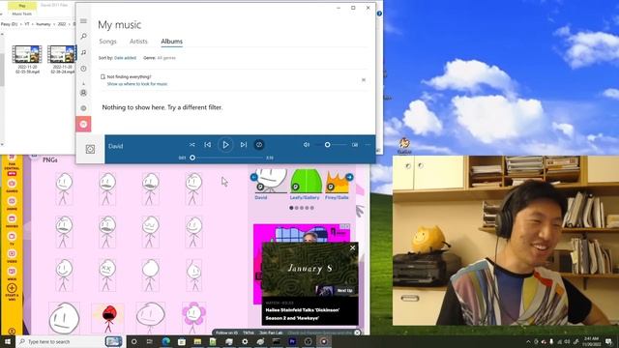The height and width of the screenshot is (348, 619).
Task: Open Microsoft Edge from the taskbar
Action: point(165,341)
